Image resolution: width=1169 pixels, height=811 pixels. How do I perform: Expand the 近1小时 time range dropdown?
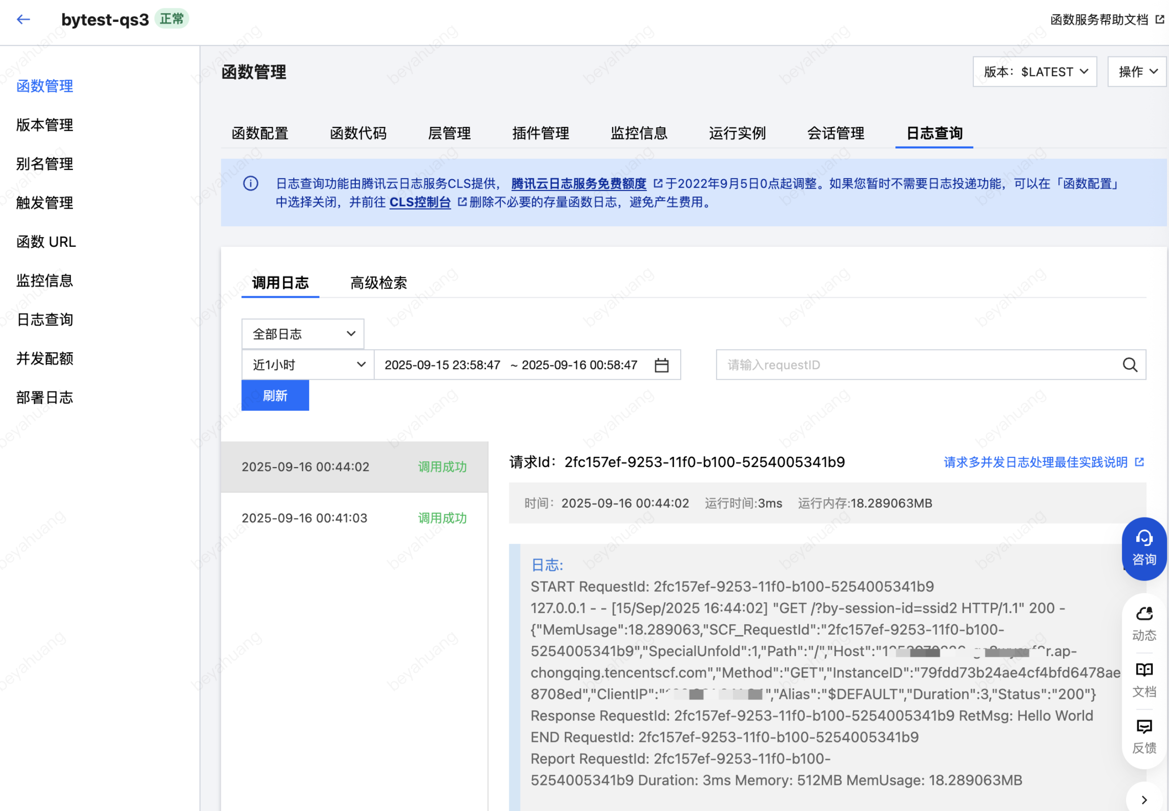pos(308,365)
